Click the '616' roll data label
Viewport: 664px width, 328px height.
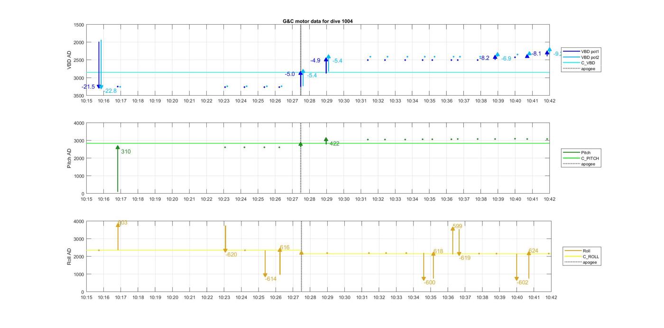[285, 248]
